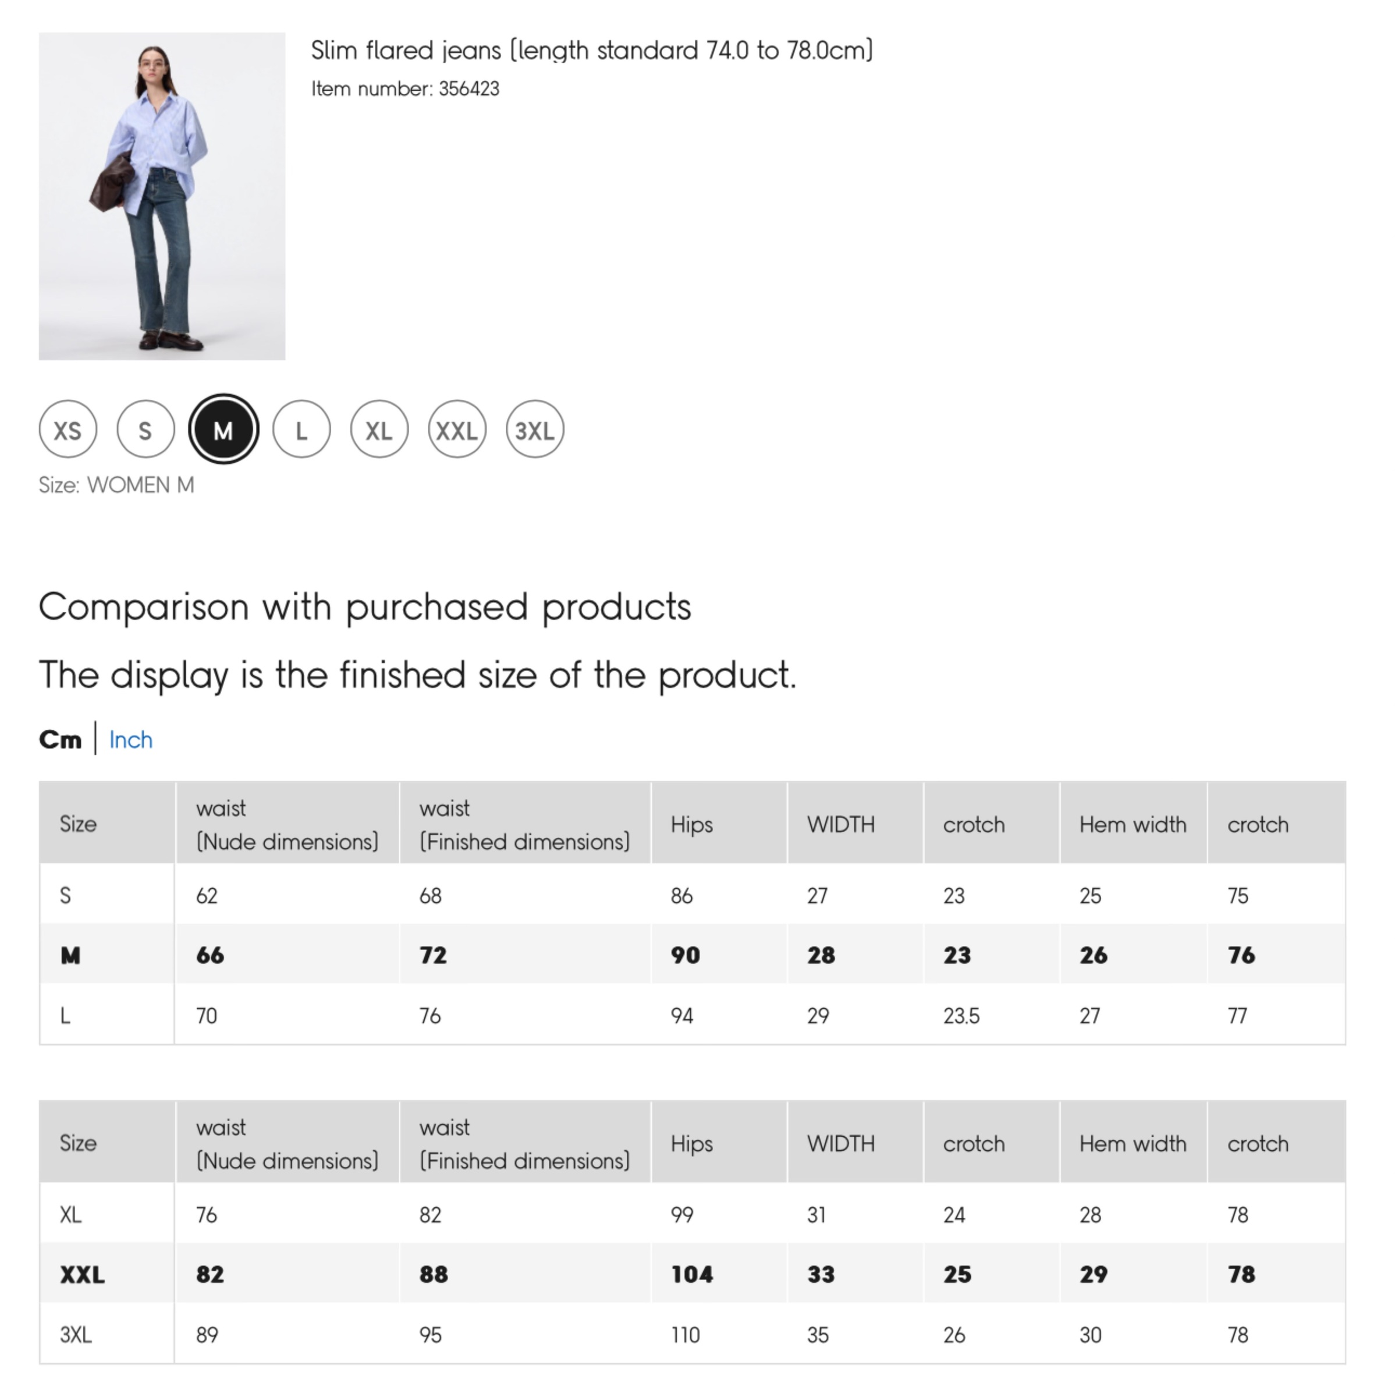Pick size L circle
The width and height of the screenshot is (1395, 1397).
301,430
